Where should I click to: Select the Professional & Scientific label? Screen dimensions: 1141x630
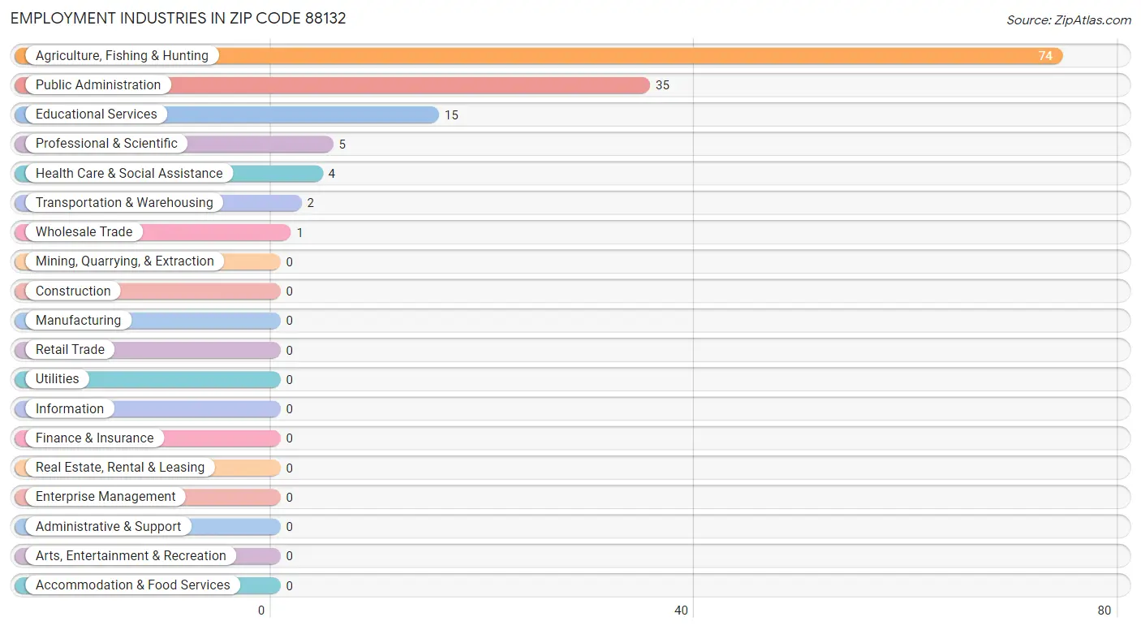pyautogui.click(x=106, y=144)
